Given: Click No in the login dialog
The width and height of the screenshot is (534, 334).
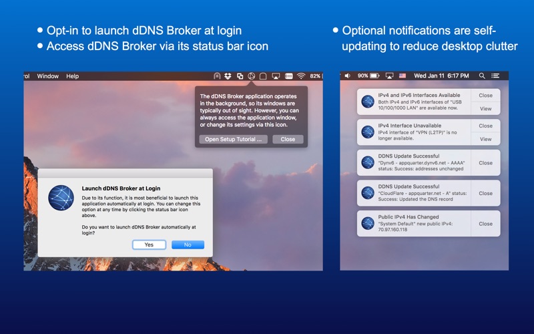Looking at the screenshot, I should [188, 244].
